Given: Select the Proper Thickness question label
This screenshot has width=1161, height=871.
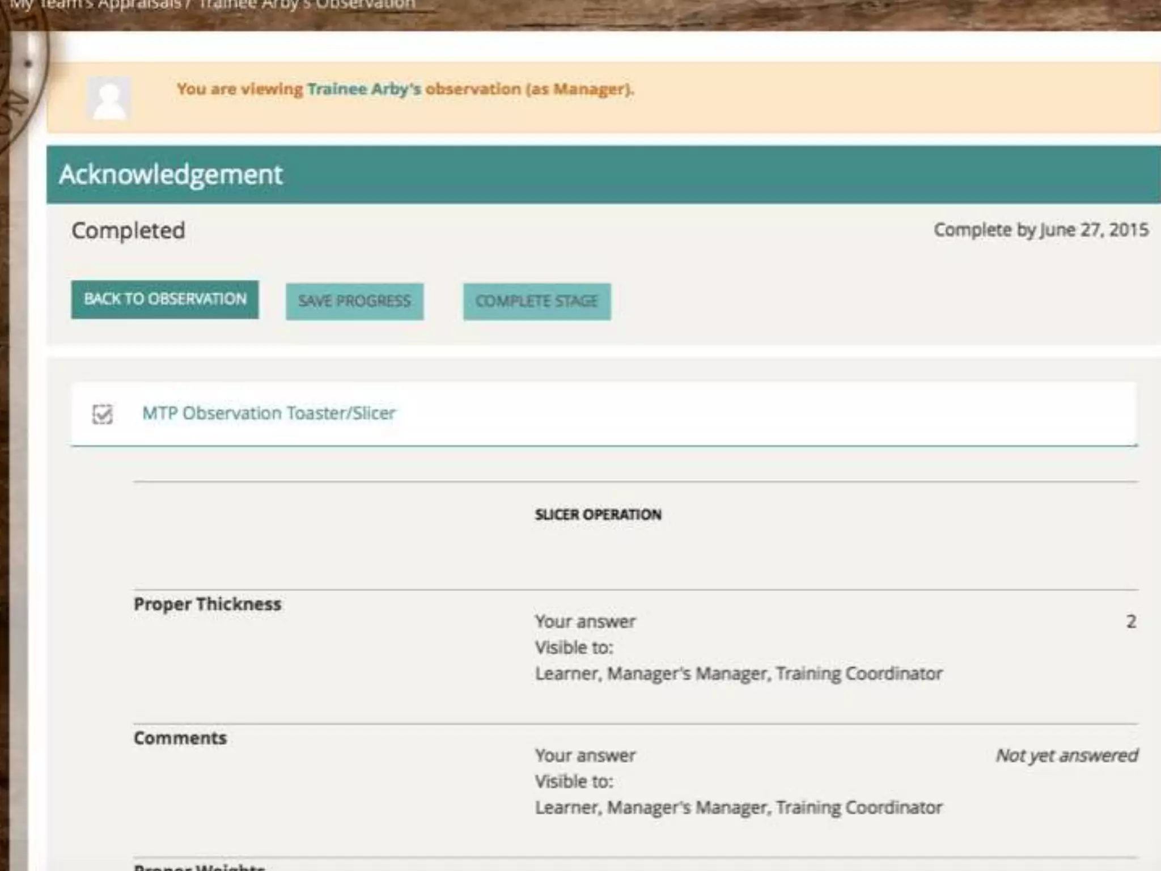Looking at the screenshot, I should click(x=207, y=604).
